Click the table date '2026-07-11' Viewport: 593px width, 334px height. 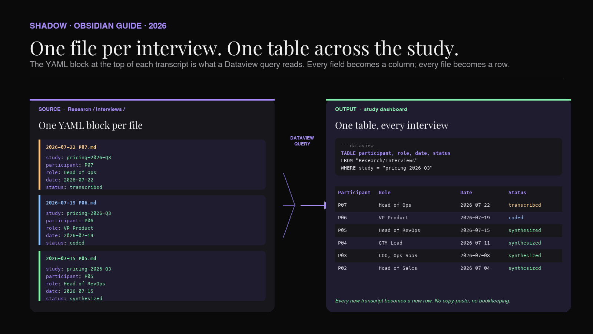(x=475, y=243)
